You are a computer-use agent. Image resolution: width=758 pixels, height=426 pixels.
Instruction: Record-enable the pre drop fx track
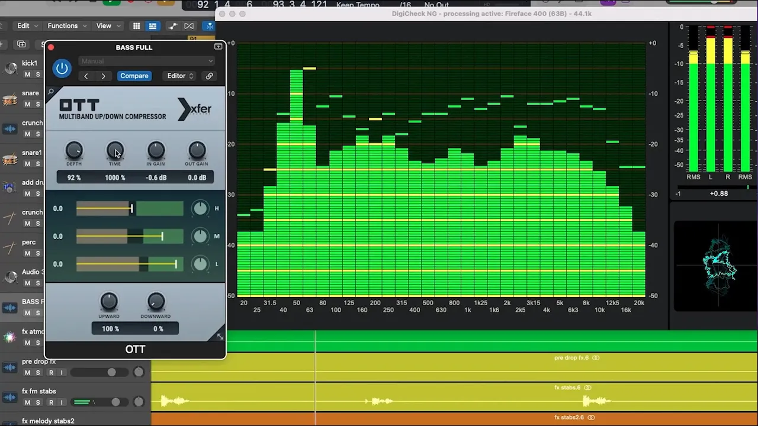point(51,372)
